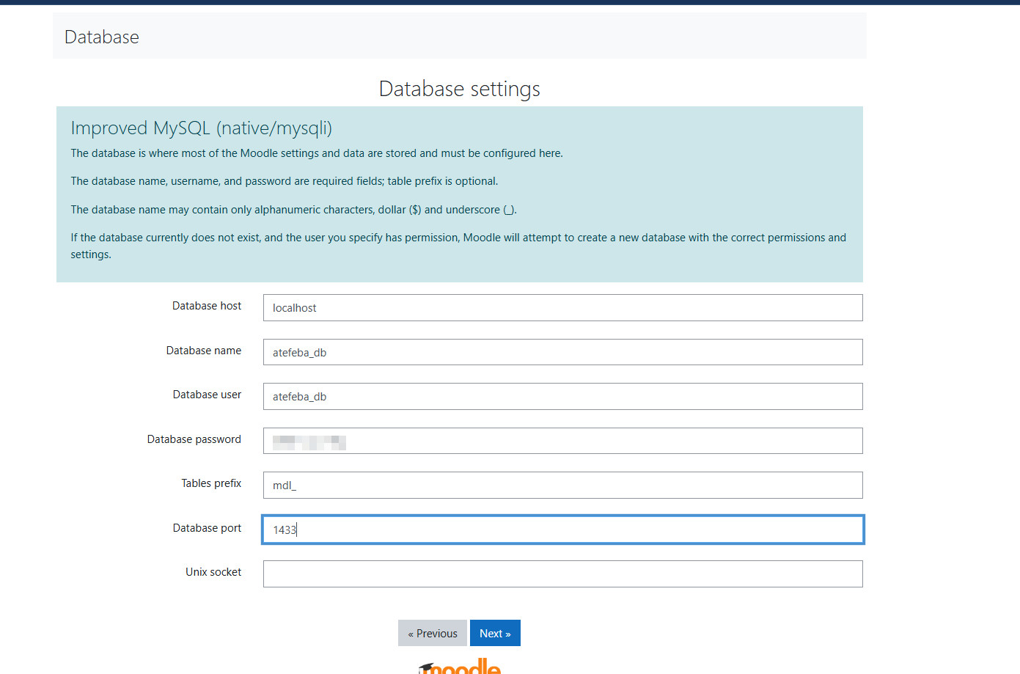Click the teal instructions panel
This screenshot has width=1020, height=674.
pyautogui.click(x=460, y=194)
